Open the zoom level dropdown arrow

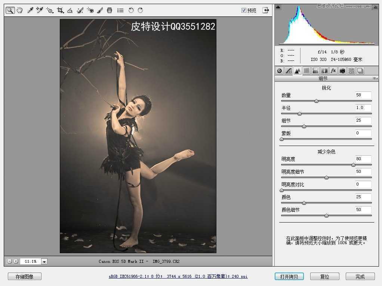coord(44,261)
